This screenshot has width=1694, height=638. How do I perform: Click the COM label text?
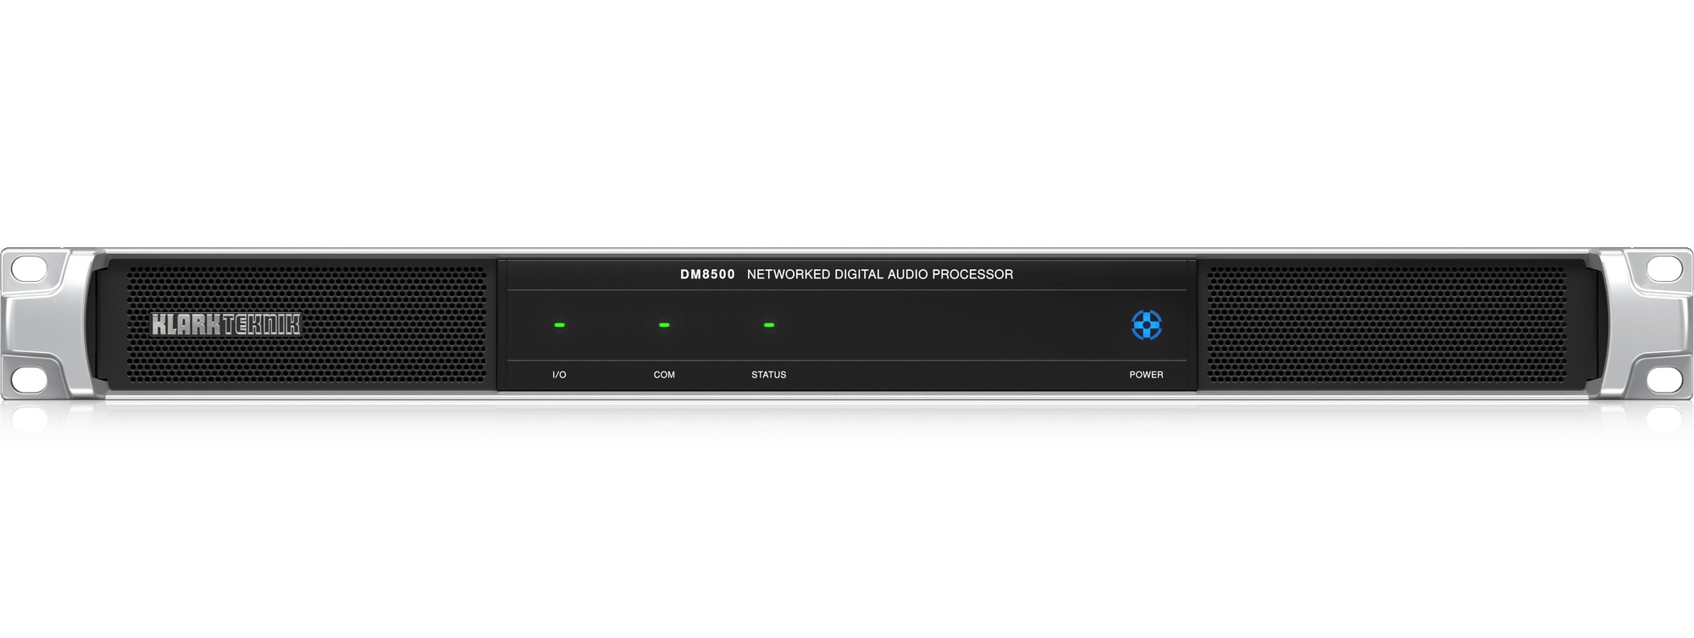pos(664,375)
